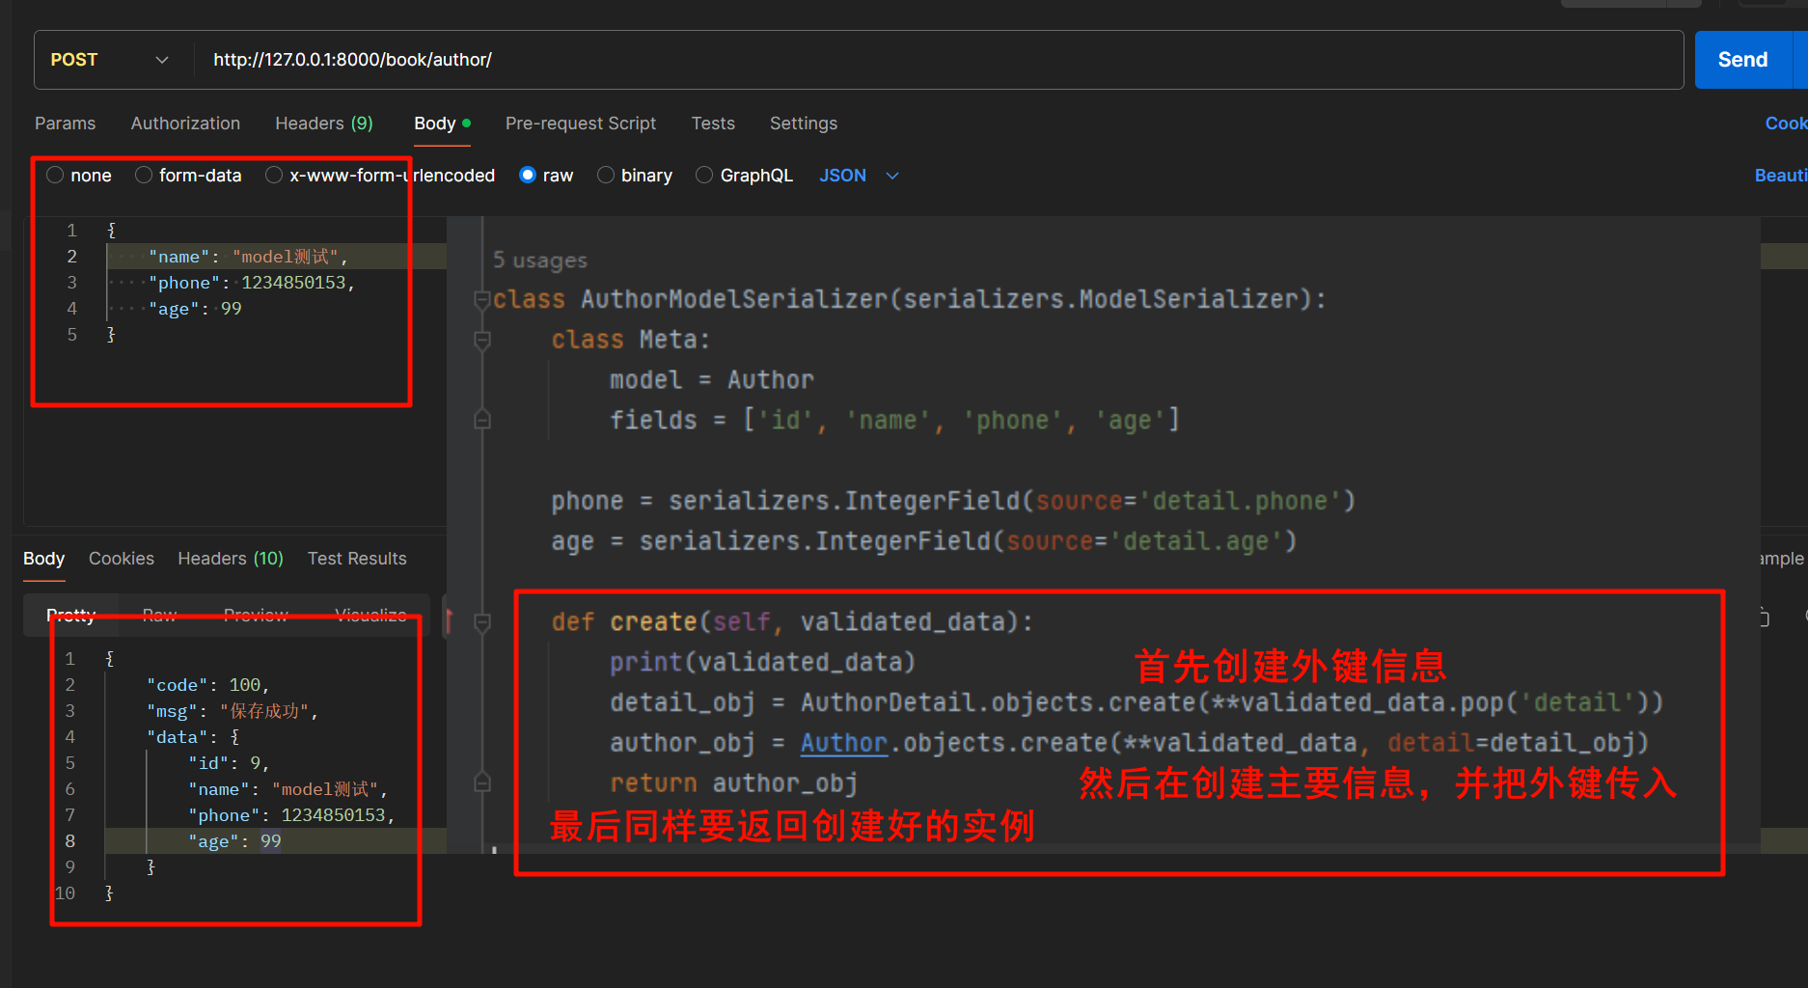Click the return author_obj code line
Screen dimensions: 1808x988
click(733, 782)
